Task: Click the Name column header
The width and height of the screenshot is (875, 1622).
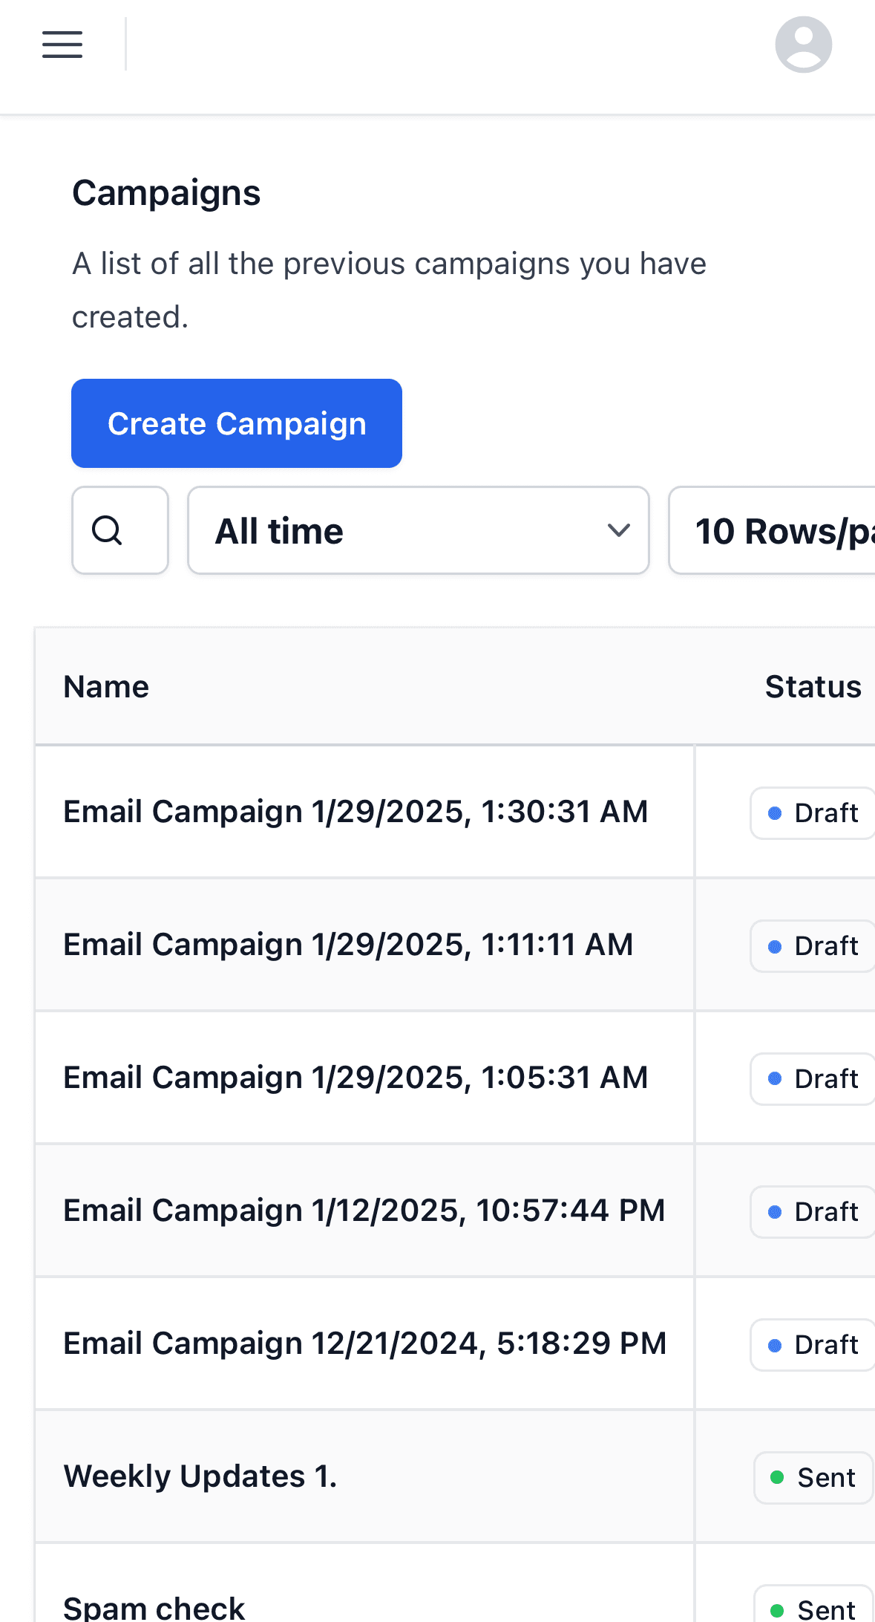Action: coord(106,686)
